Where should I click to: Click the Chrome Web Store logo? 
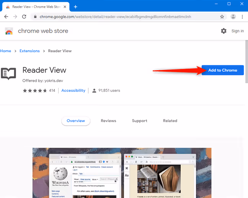[x=9, y=31]
